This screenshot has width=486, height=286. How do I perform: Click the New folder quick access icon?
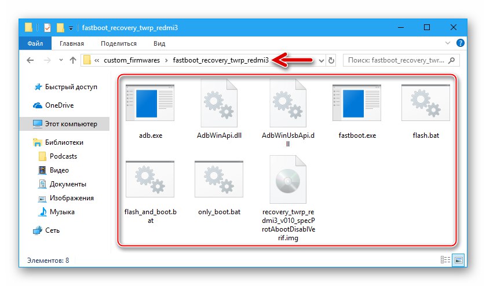point(60,28)
